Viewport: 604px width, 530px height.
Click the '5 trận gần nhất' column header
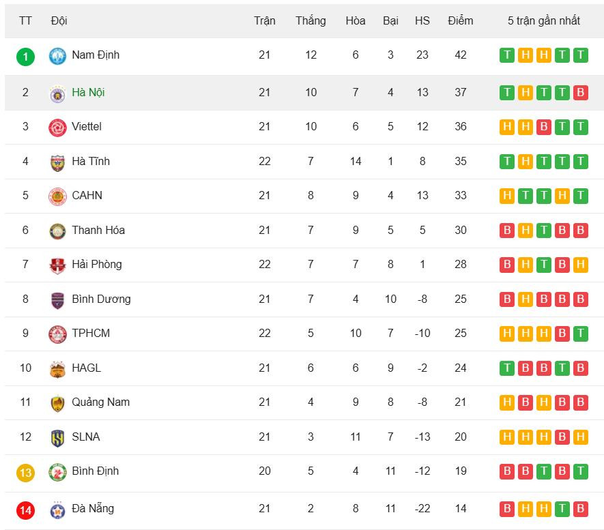click(543, 20)
